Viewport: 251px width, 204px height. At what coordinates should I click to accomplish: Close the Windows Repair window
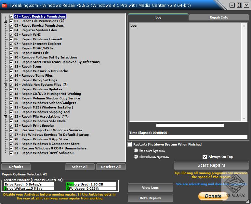click(x=246, y=5)
